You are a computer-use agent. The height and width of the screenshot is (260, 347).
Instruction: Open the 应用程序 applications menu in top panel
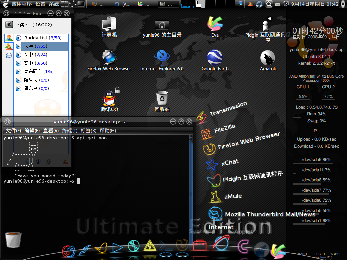pyautogui.click(x=22, y=4)
